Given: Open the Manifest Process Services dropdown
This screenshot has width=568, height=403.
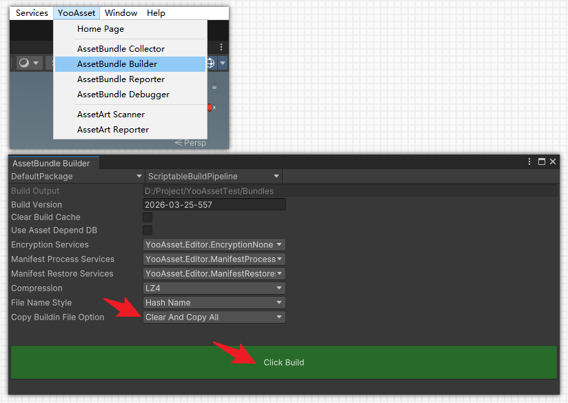Looking at the screenshot, I should click(214, 259).
